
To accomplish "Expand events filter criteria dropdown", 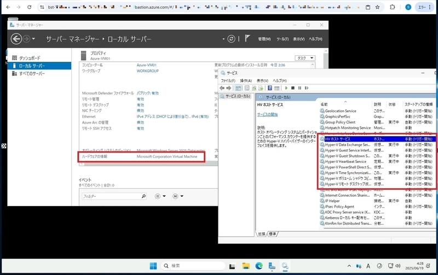I will click(x=160, y=196).
